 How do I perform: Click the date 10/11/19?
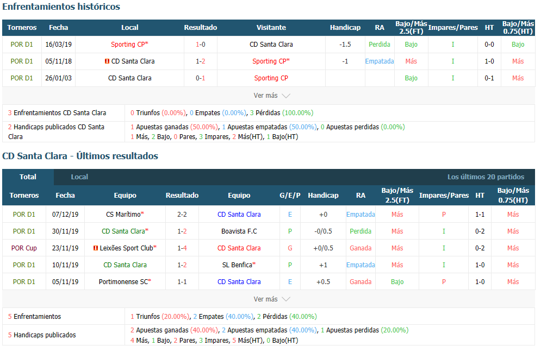tap(65, 265)
